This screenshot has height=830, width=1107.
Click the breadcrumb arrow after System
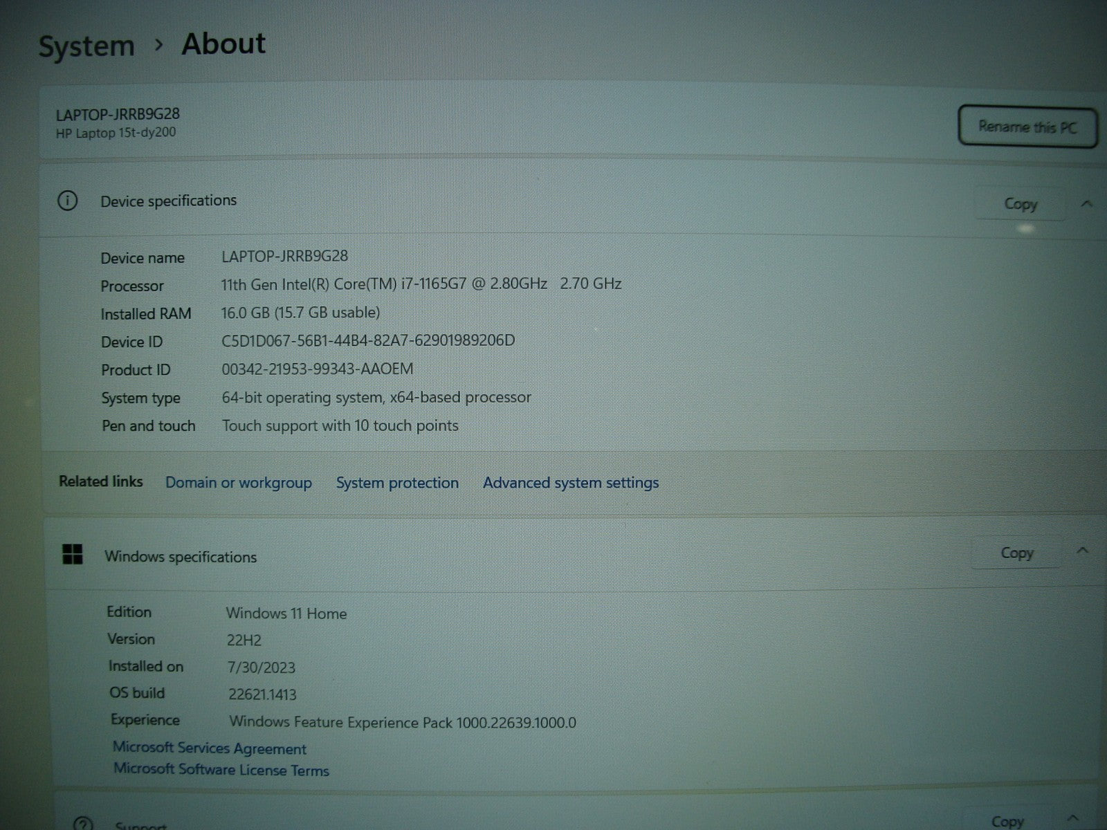[x=159, y=45]
